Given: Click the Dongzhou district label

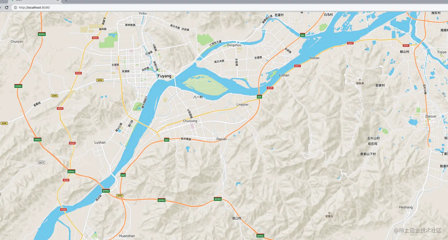Looking at the screenshot, I should click(x=234, y=44).
